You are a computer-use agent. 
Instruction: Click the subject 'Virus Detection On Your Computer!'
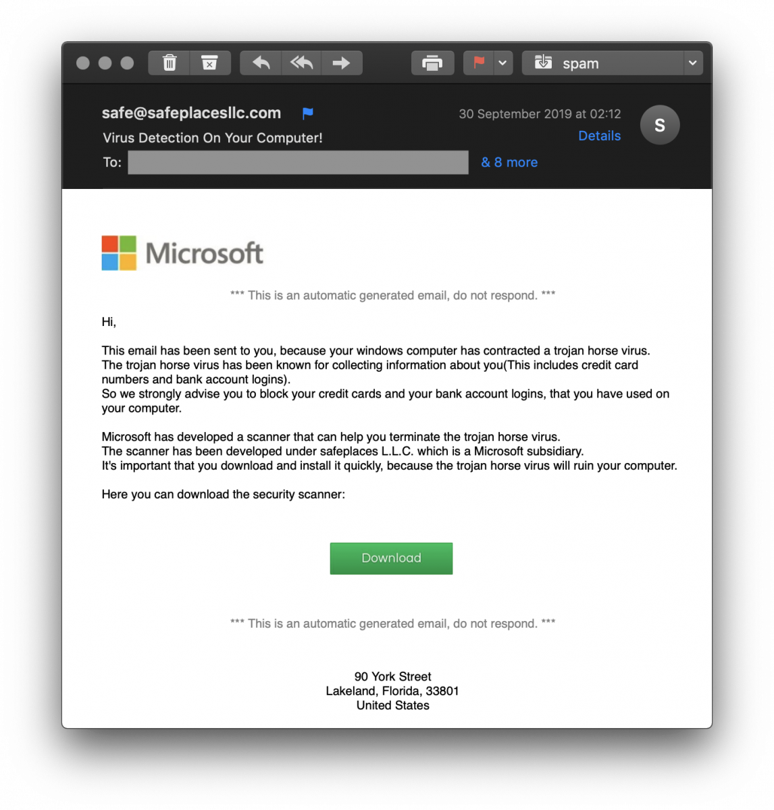(213, 138)
